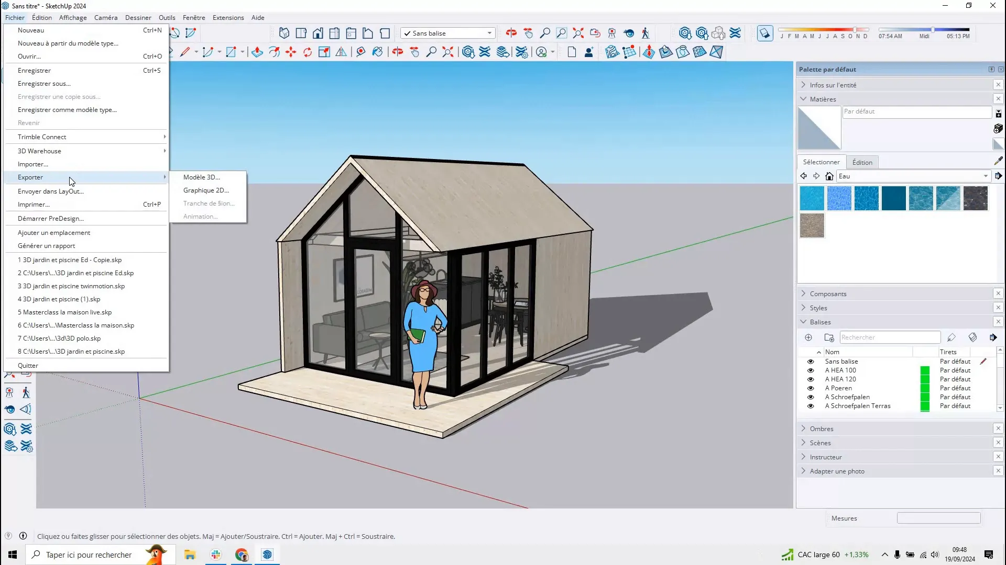
Task: Select the Walk tool icon
Action: [645, 33]
